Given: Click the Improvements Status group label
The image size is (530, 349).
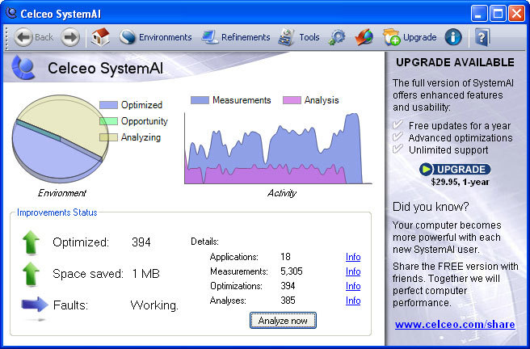Looking at the screenshot, I should (x=57, y=212).
